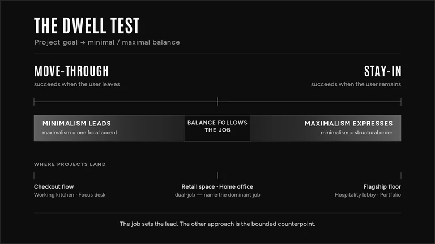
Task: Click the center tick on the scale line
Action: [x=217, y=102]
